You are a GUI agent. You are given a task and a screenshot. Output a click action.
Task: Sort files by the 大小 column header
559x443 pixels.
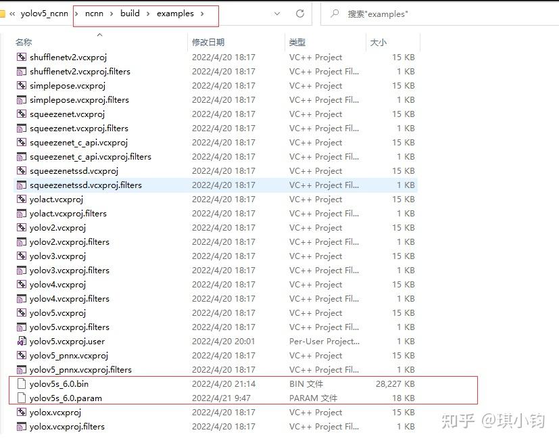[x=378, y=41]
